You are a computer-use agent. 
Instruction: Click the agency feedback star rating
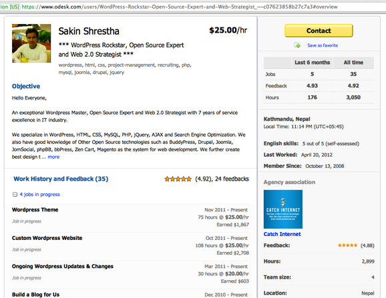tap(347, 245)
